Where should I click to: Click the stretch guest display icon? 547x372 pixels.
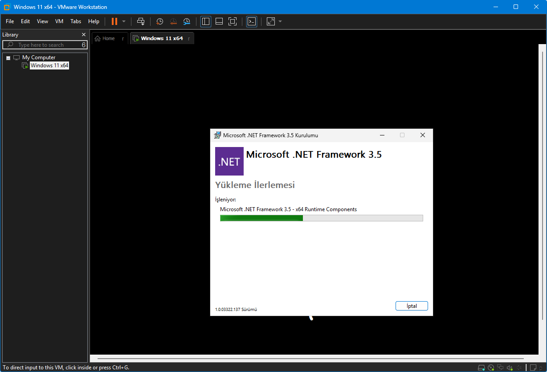271,21
